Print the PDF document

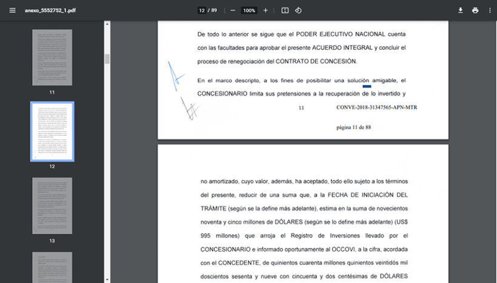pyautogui.click(x=475, y=10)
